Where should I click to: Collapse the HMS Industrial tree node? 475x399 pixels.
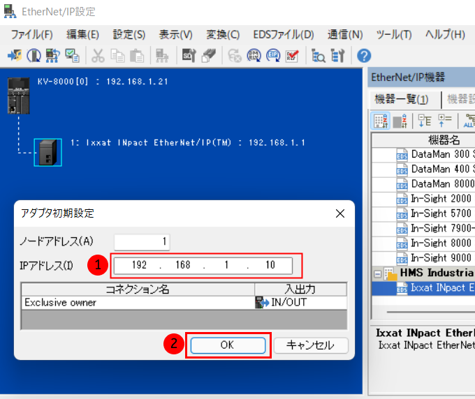(377, 274)
